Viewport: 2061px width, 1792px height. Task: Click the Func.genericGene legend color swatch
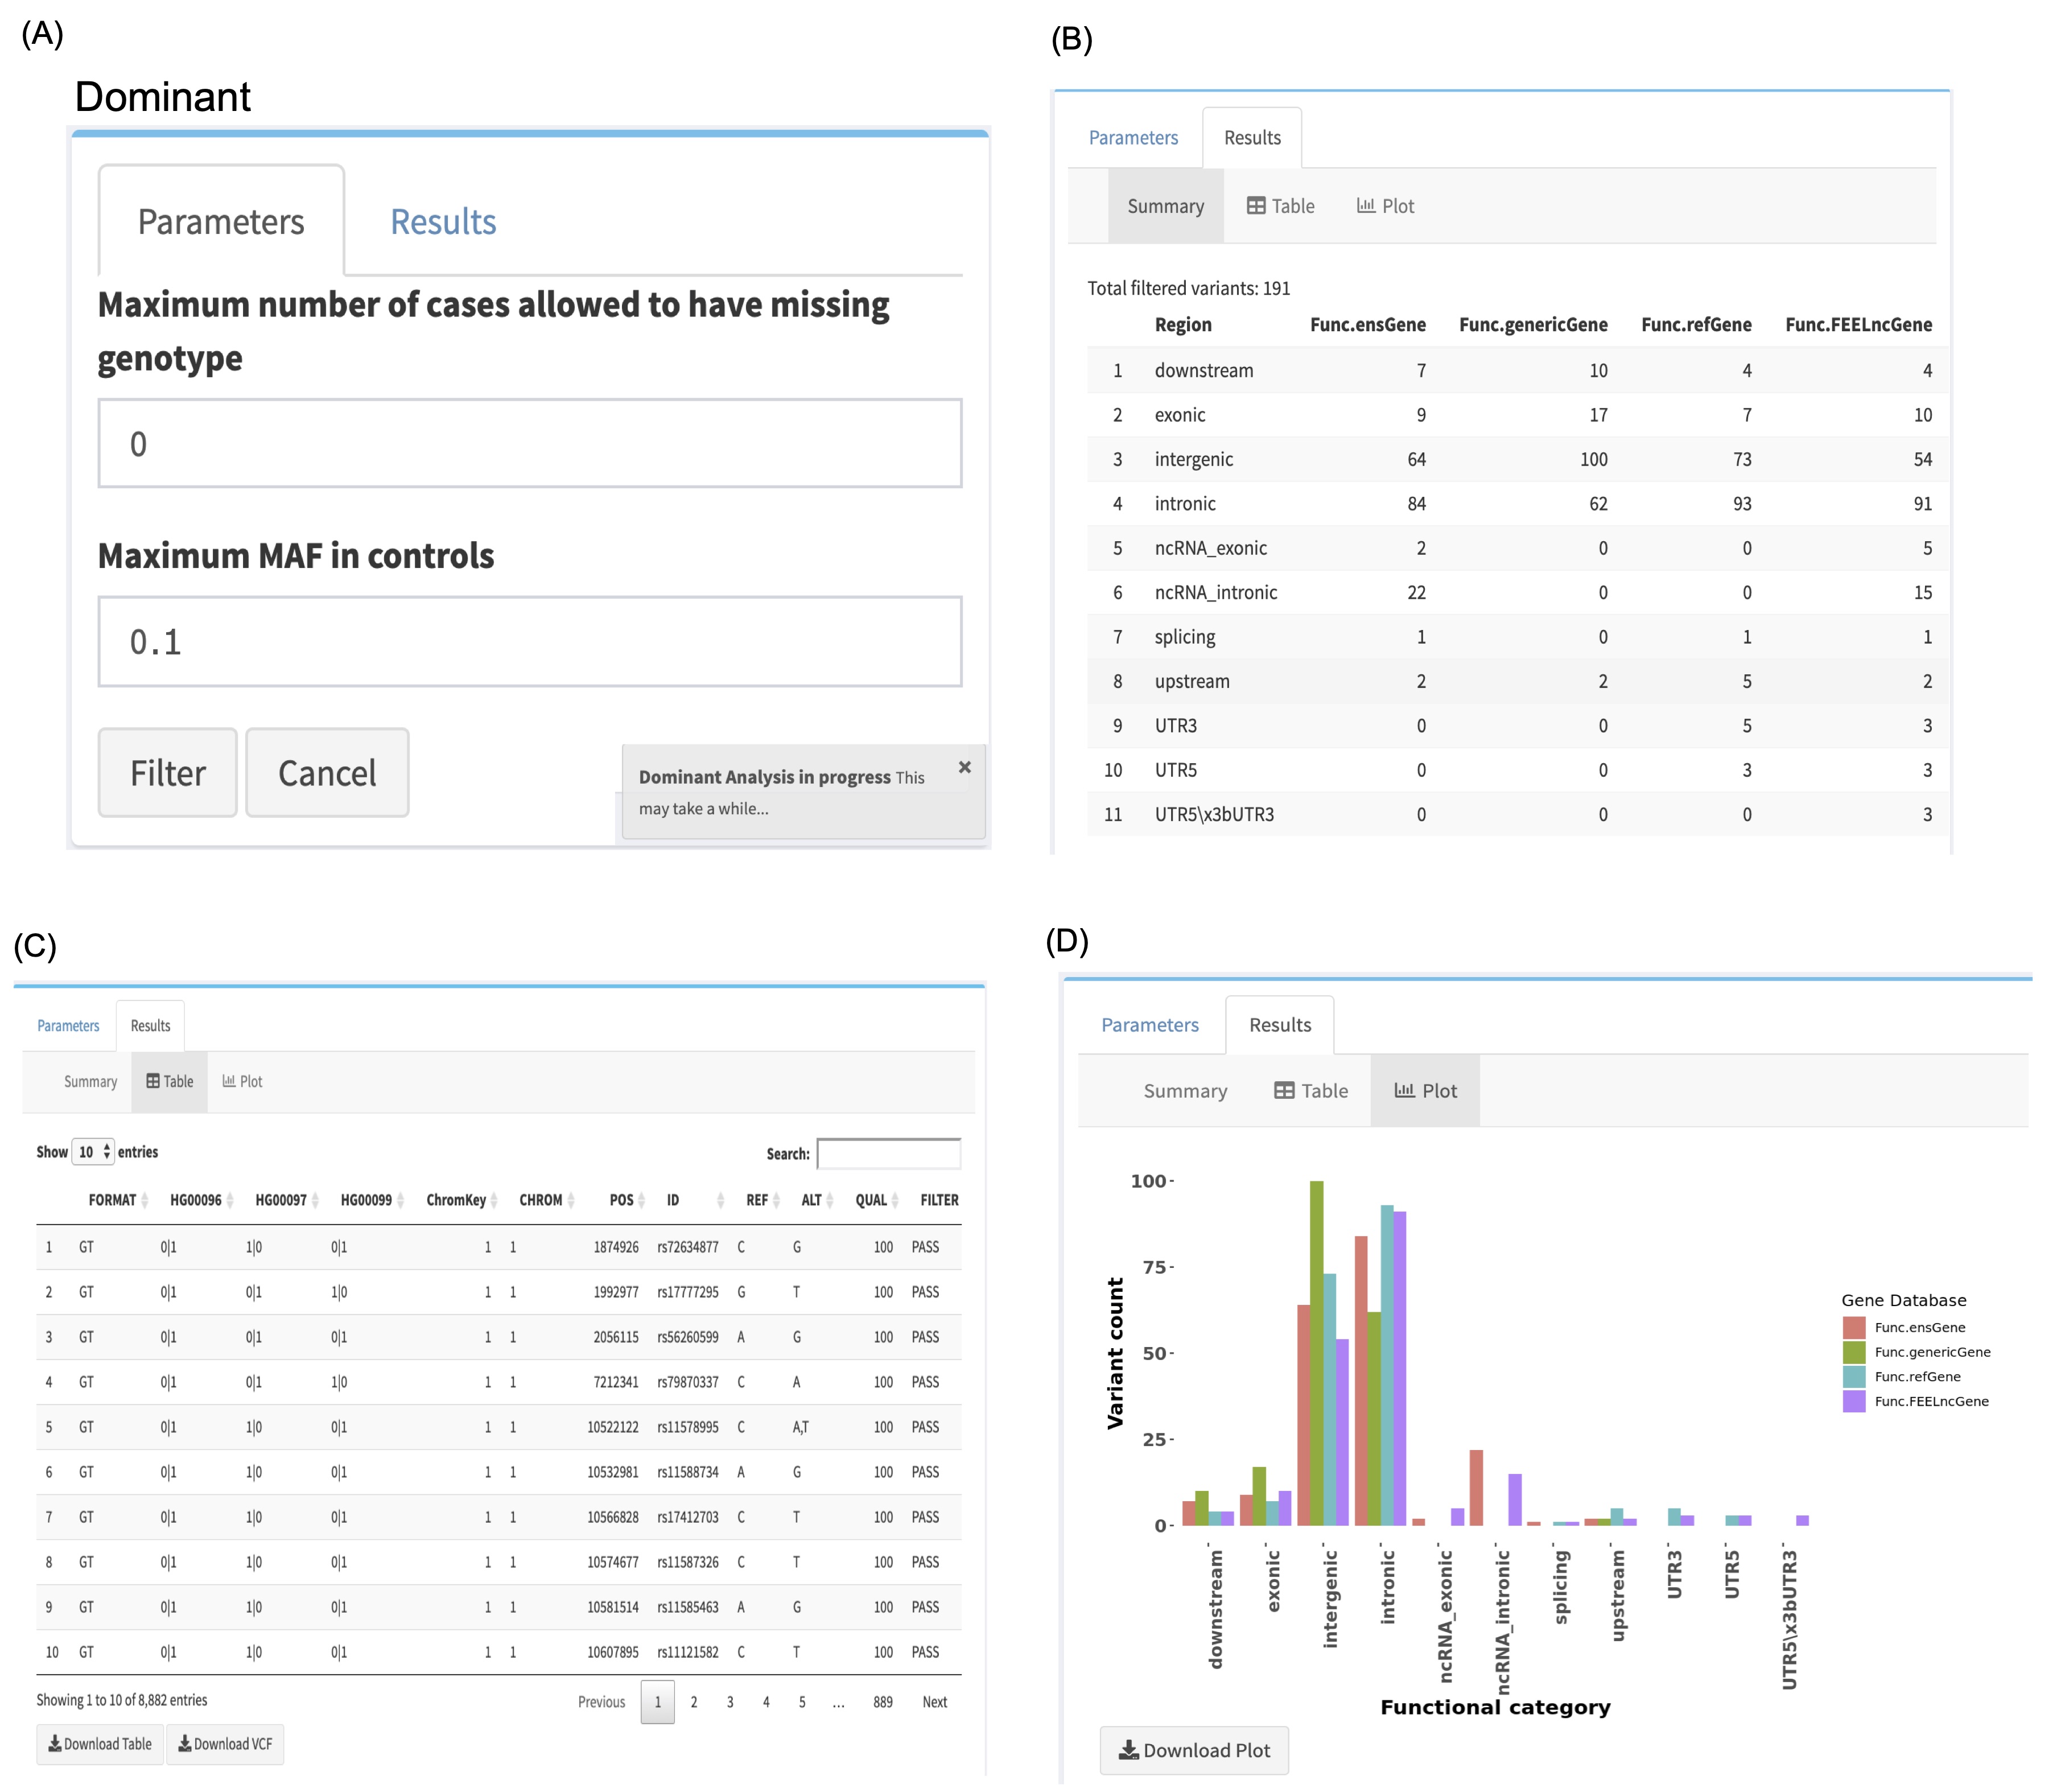pos(1854,1352)
